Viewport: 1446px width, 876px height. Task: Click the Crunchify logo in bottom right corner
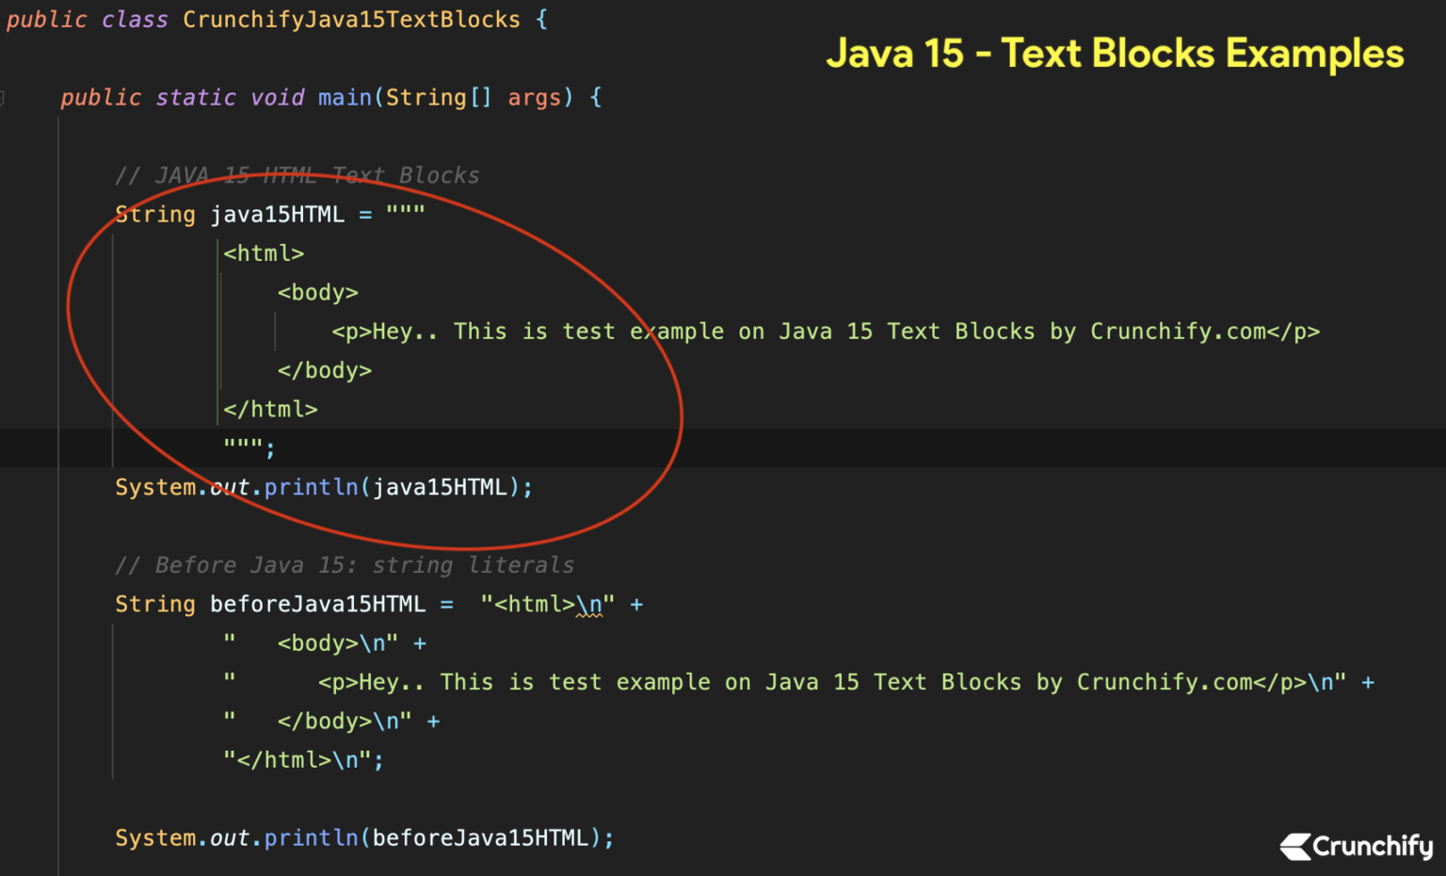click(1356, 845)
